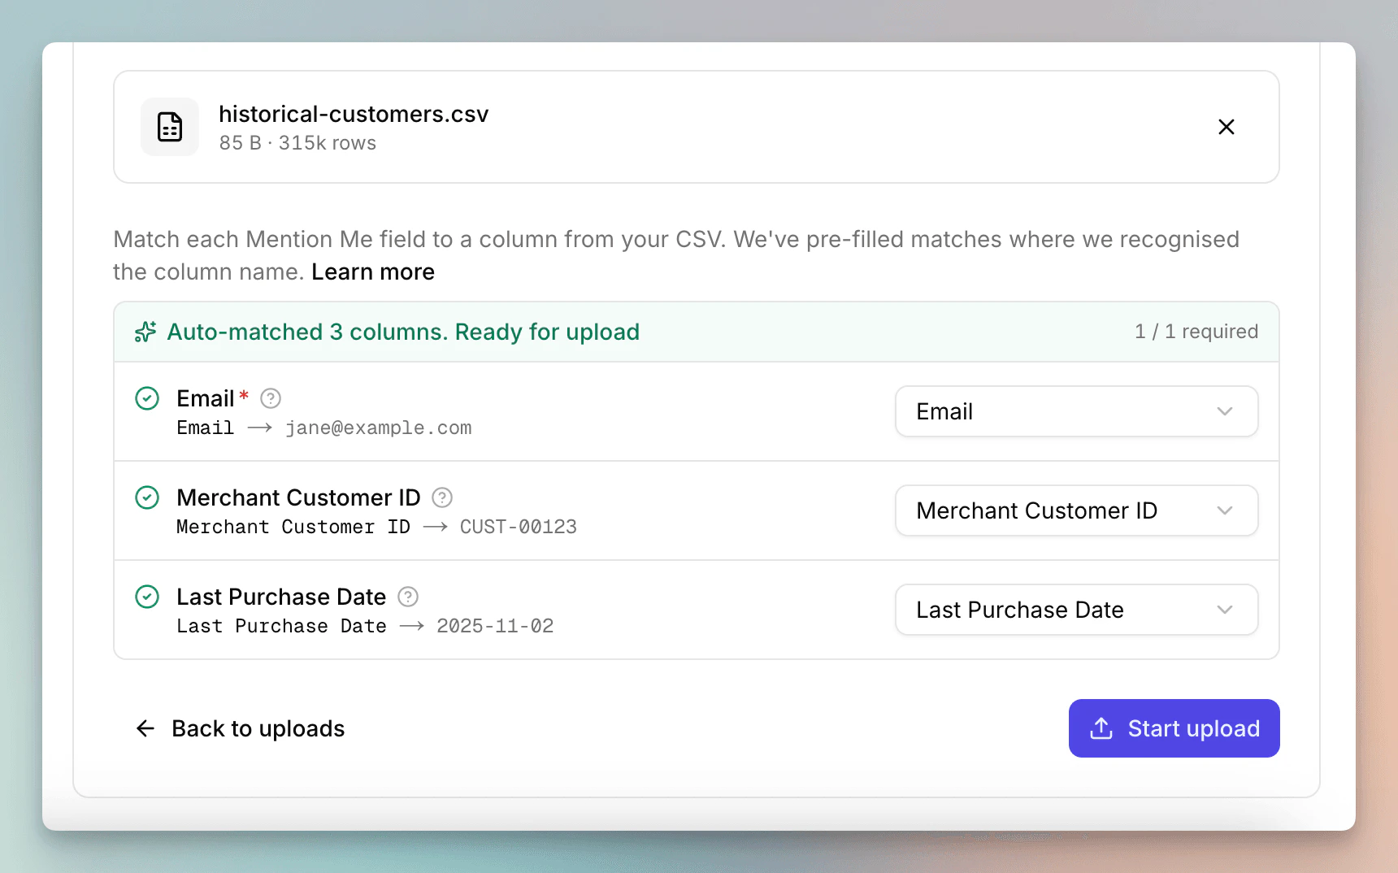This screenshot has height=873, width=1398.
Task: Follow the Learn more link
Action: coord(373,271)
